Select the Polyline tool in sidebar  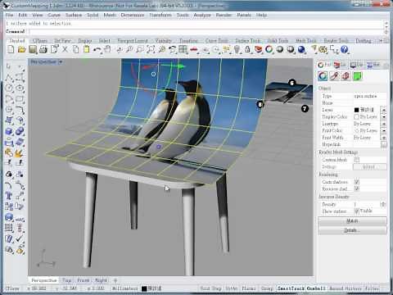(x=9, y=78)
